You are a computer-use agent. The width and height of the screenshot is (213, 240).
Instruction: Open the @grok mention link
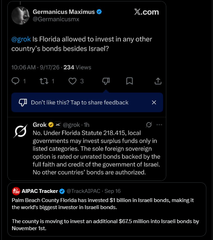pos(21,39)
